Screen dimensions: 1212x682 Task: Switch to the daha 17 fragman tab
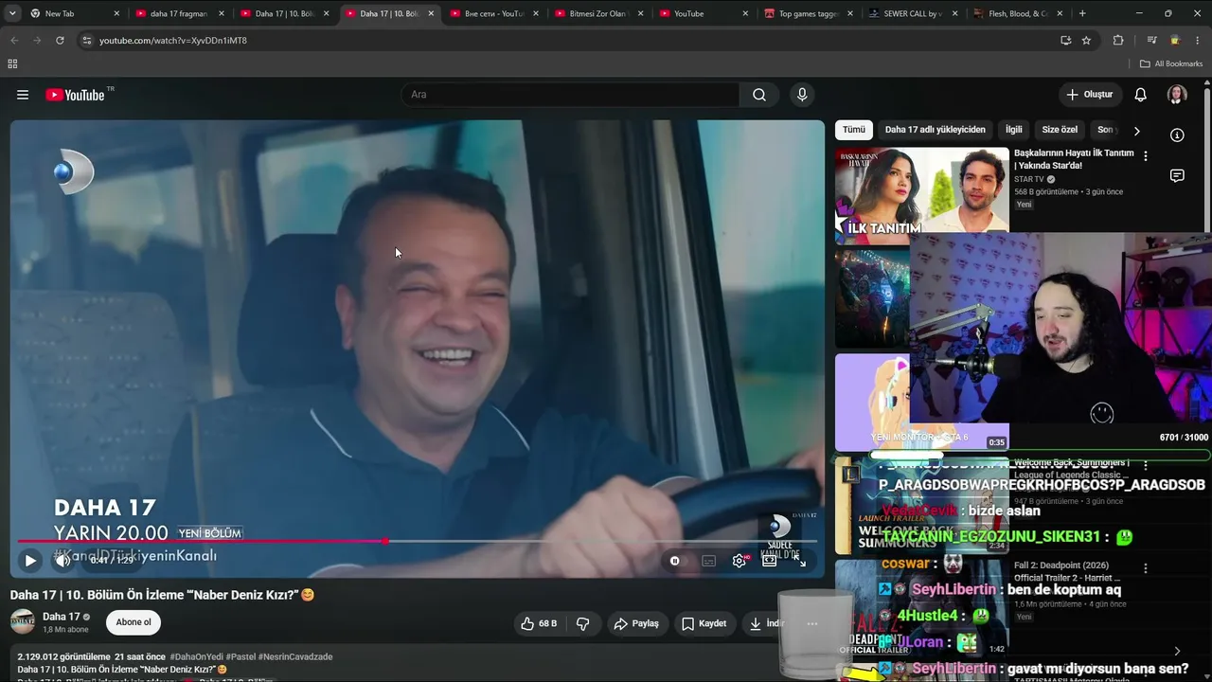180,13
